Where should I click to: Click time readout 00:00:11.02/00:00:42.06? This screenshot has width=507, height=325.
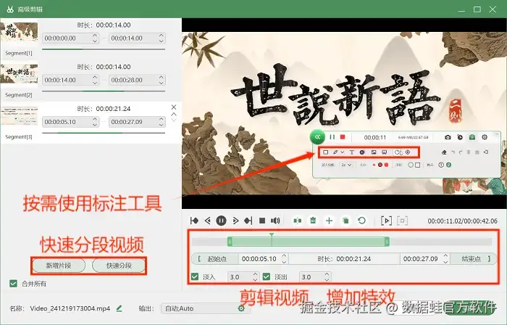click(x=462, y=221)
